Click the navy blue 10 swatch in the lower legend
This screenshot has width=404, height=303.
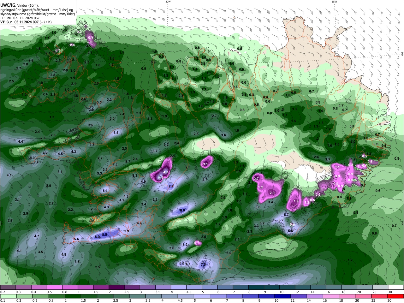[x=282, y=296]
